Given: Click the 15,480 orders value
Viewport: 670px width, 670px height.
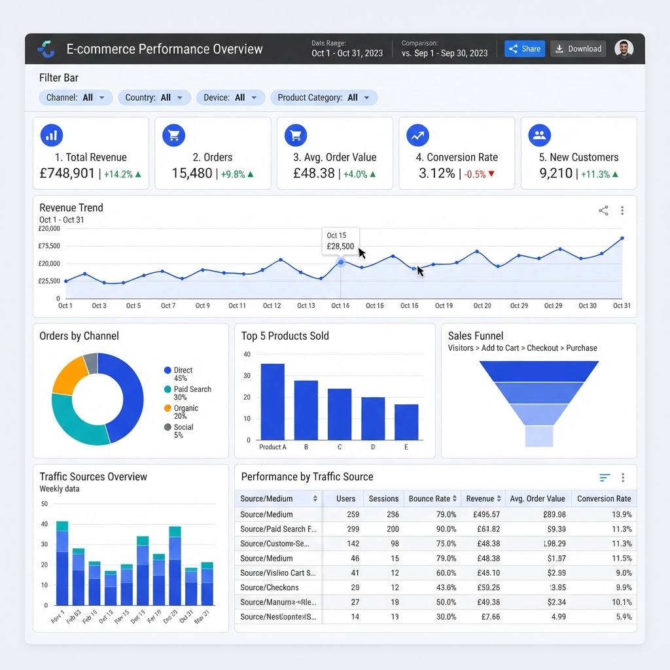Looking at the screenshot, I should (x=192, y=173).
